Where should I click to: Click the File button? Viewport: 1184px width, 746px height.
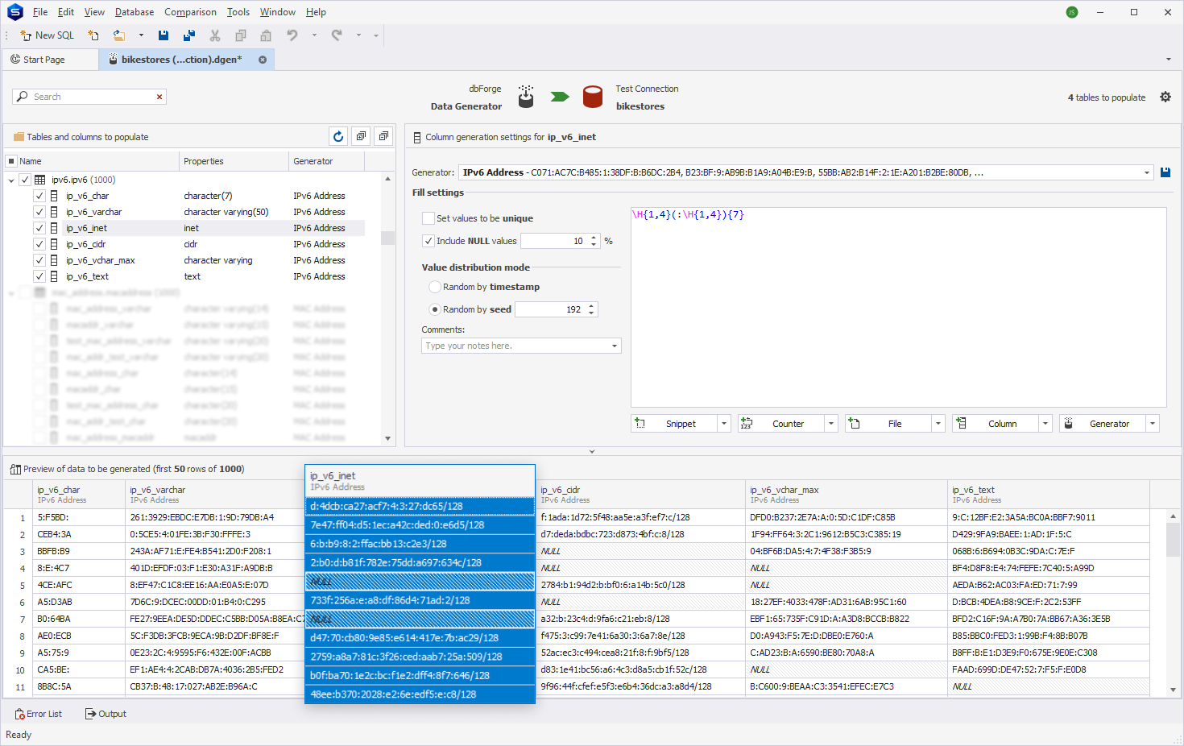point(888,424)
